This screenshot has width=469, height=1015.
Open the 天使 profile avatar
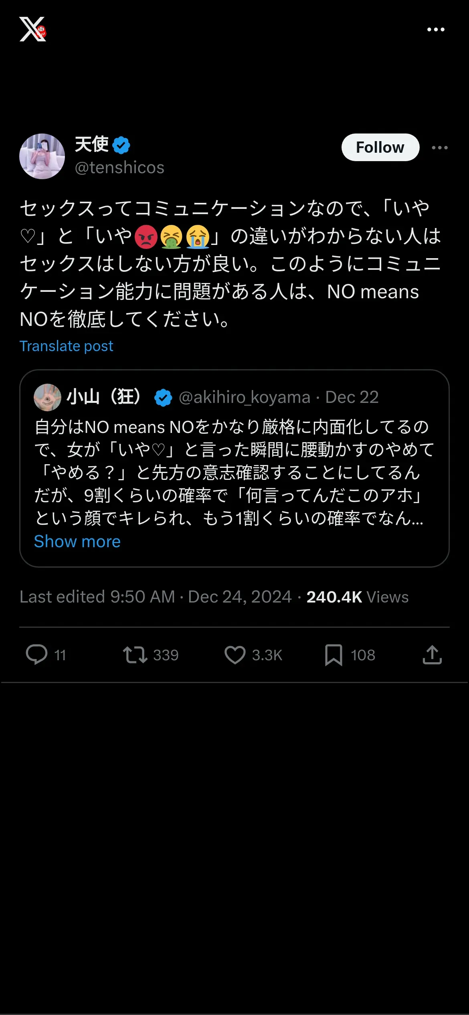[42, 156]
